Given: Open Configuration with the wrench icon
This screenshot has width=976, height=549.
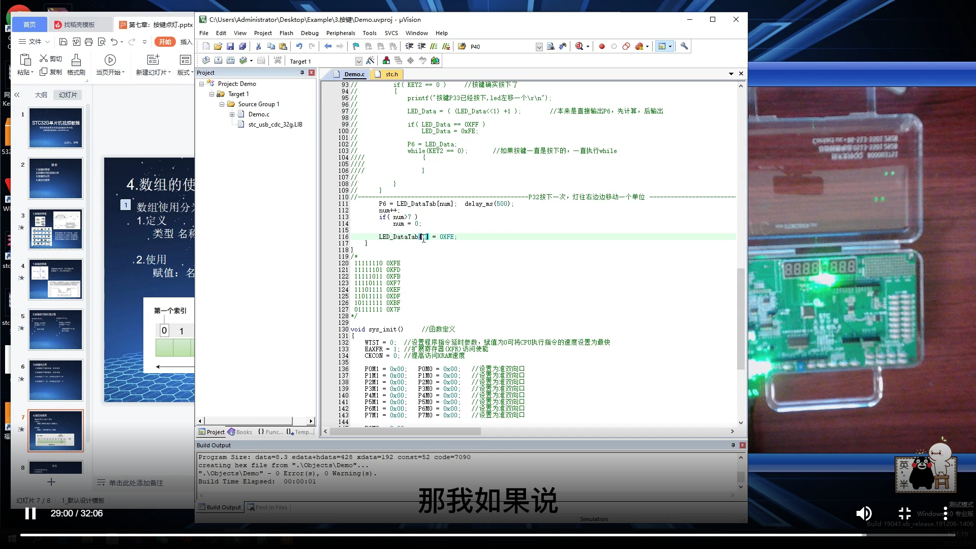Looking at the screenshot, I should pyautogui.click(x=684, y=46).
